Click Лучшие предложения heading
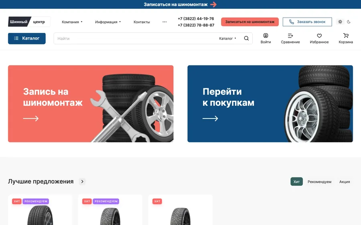This screenshot has height=225, width=361. (x=41, y=182)
